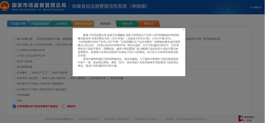Tick the 改变注册人地址 checkbox
Viewport: 265px width, 123px height.
54,45
